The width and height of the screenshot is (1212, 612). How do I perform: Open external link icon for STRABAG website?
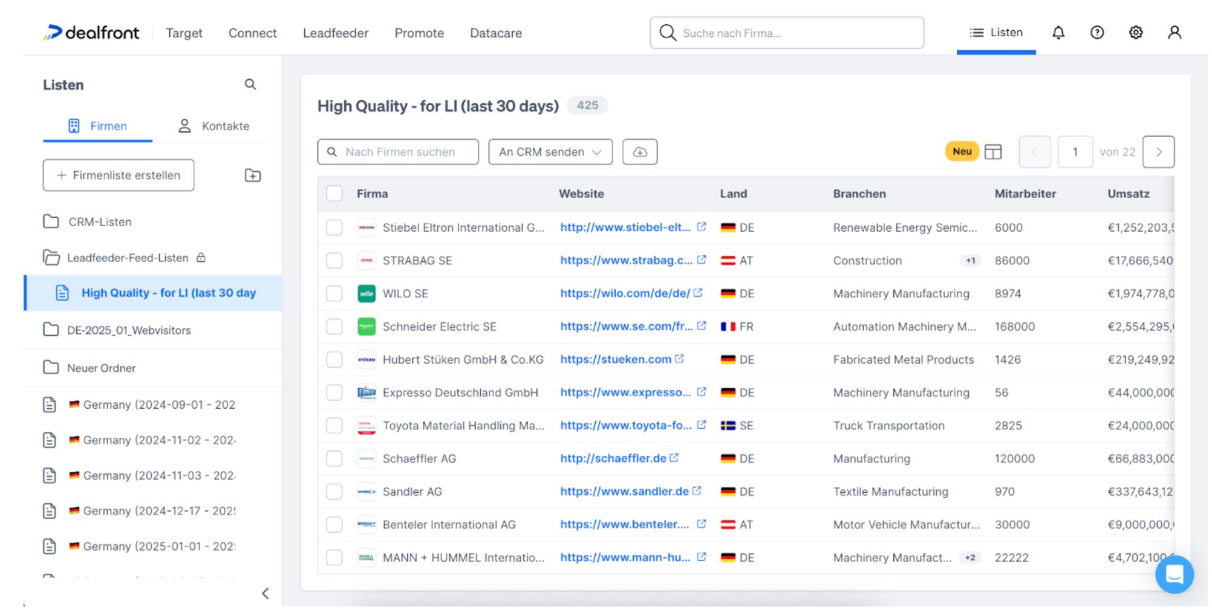[702, 260]
